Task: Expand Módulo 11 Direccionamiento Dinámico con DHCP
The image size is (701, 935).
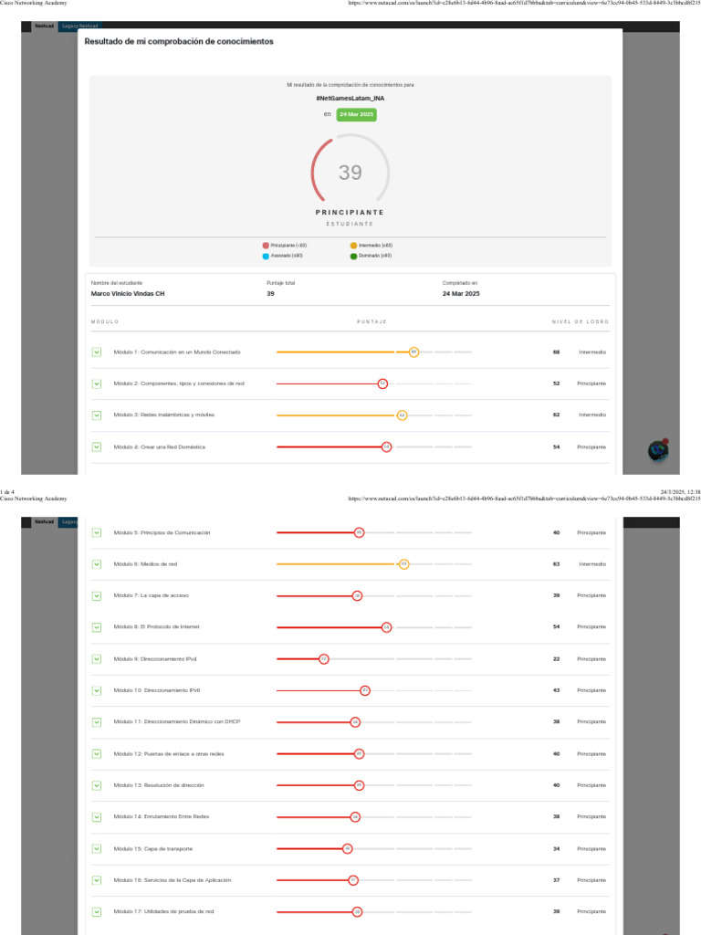Action: pyautogui.click(x=97, y=722)
